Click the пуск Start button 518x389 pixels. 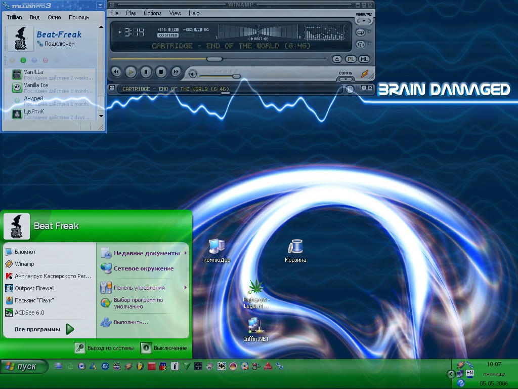click(24, 367)
